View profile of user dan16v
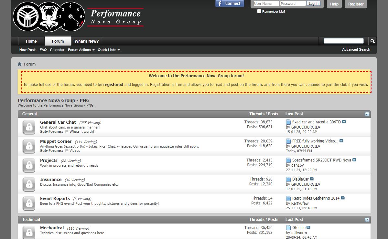 pos(297,165)
